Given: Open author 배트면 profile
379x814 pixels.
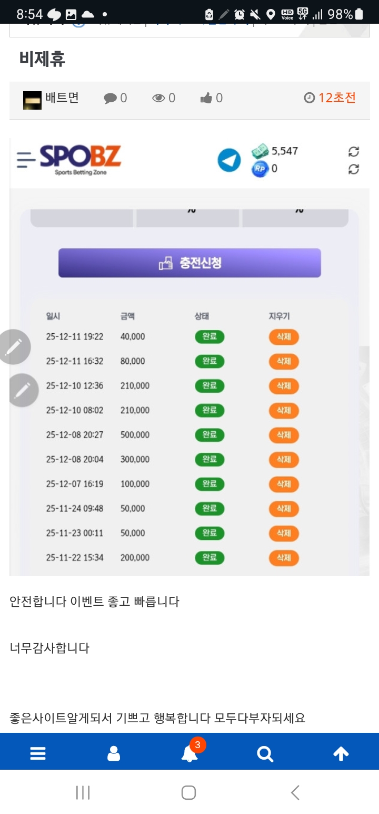Looking at the screenshot, I should 62,98.
